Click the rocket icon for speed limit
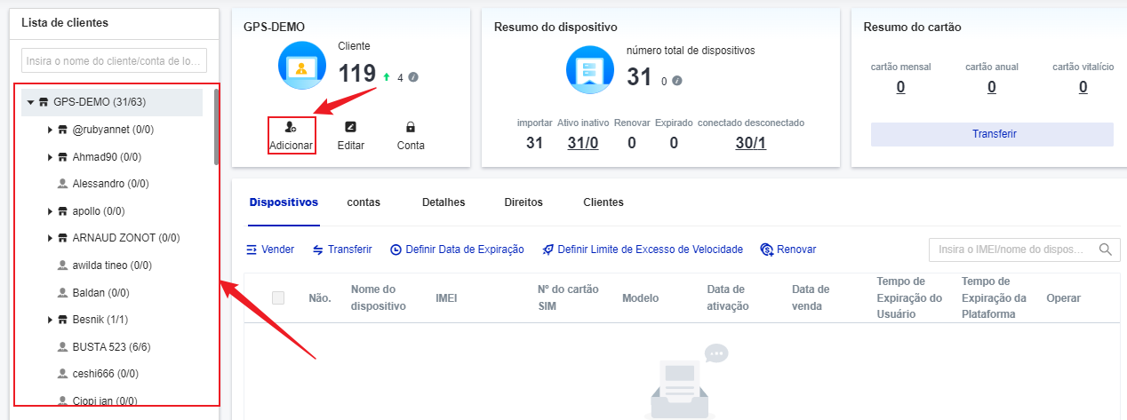 548,250
